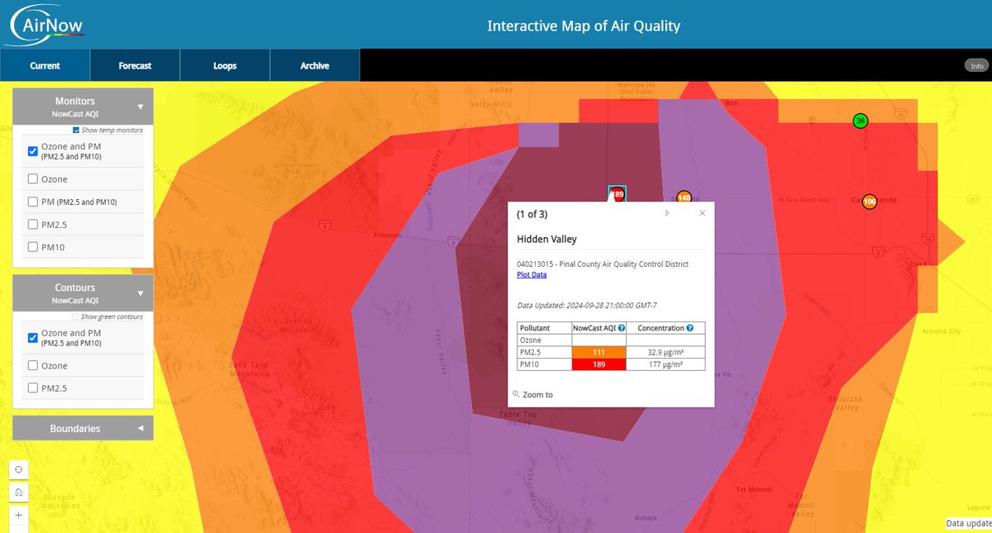Click the default extent home icon

tap(18, 491)
